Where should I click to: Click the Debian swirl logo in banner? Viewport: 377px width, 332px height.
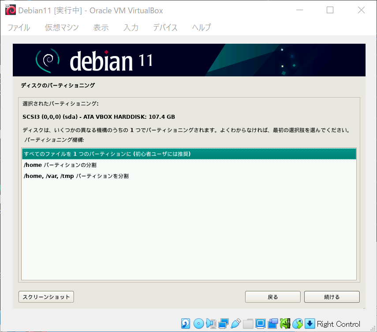pyautogui.click(x=48, y=60)
